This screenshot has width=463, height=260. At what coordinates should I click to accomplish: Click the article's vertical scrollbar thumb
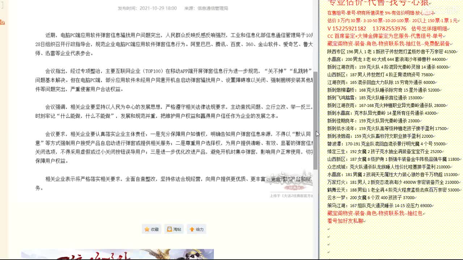tap(315, 121)
